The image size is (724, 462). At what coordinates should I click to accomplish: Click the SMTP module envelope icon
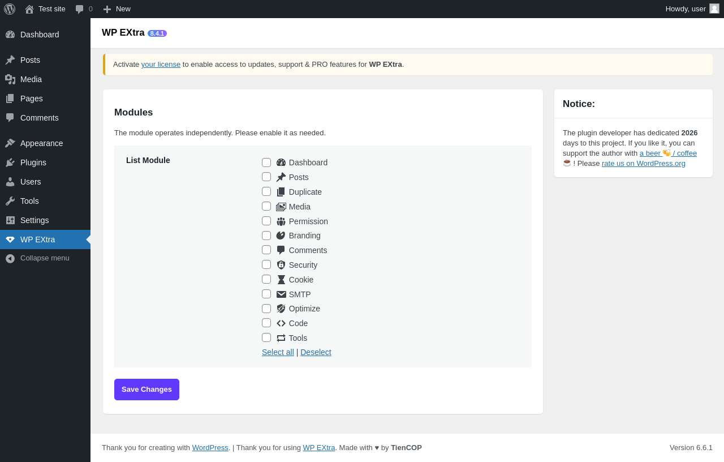point(281,294)
